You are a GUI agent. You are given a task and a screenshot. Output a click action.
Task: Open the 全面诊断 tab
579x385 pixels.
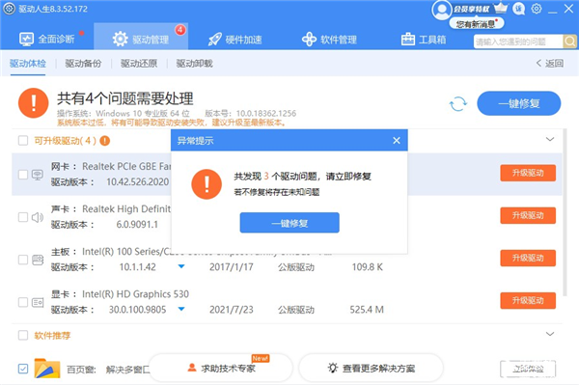click(47, 40)
